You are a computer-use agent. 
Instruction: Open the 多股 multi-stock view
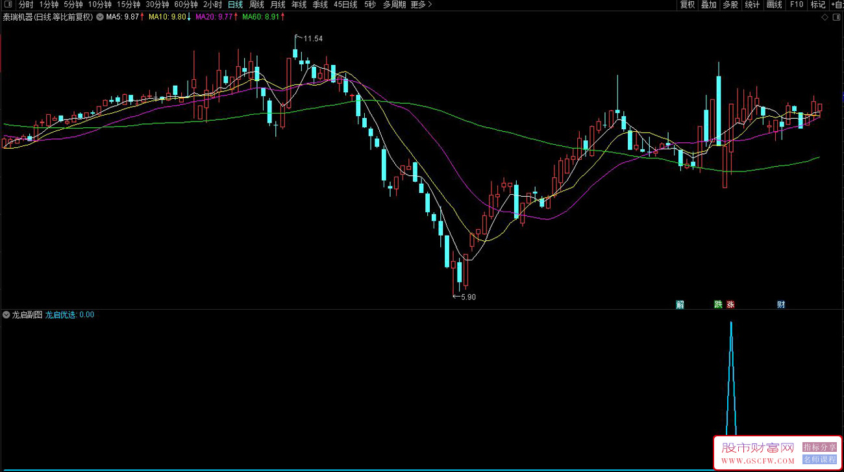point(730,5)
